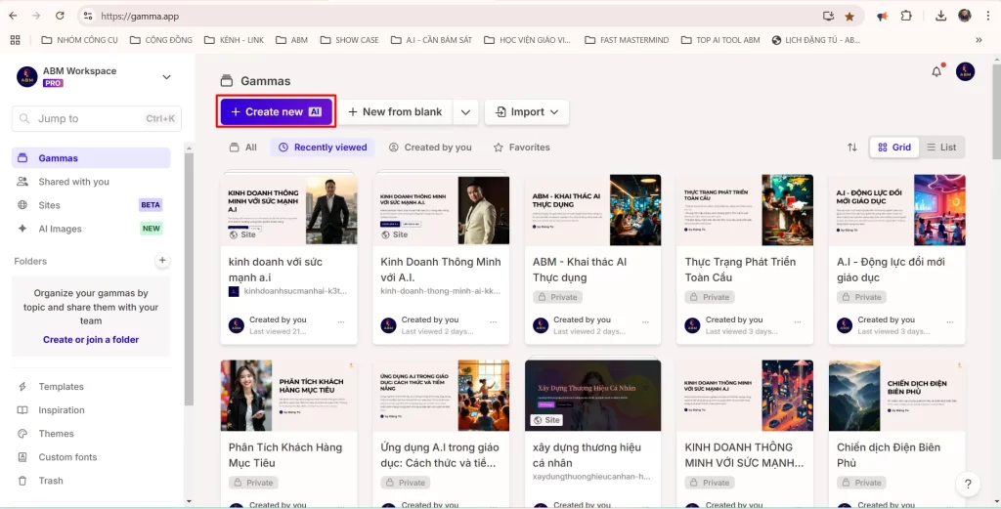1001x509 pixels.
Task: Select the All gammas tab
Action: coord(242,148)
